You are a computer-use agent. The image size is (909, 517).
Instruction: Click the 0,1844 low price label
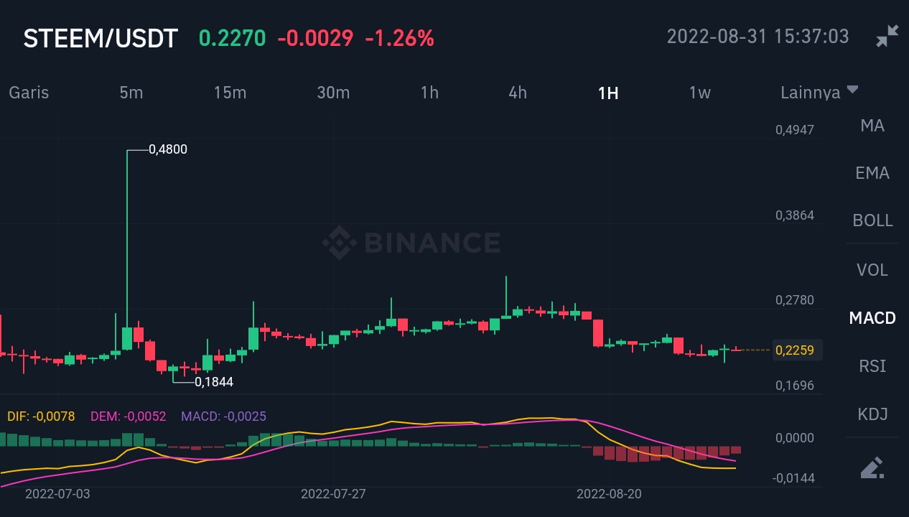[214, 382]
